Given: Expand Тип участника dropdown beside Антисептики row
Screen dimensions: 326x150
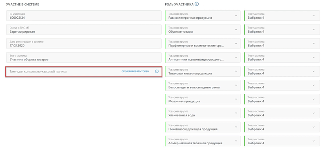Looking at the screenshot, I should (x=282, y=57).
